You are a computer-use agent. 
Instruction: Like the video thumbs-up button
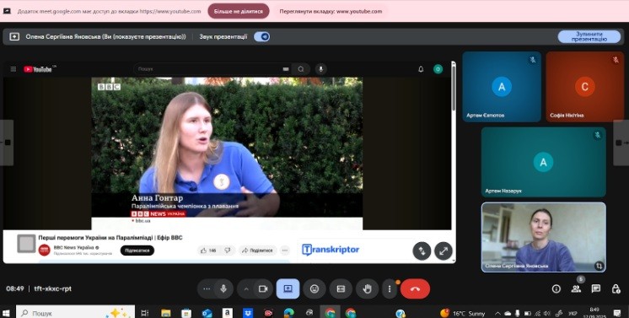pos(208,251)
